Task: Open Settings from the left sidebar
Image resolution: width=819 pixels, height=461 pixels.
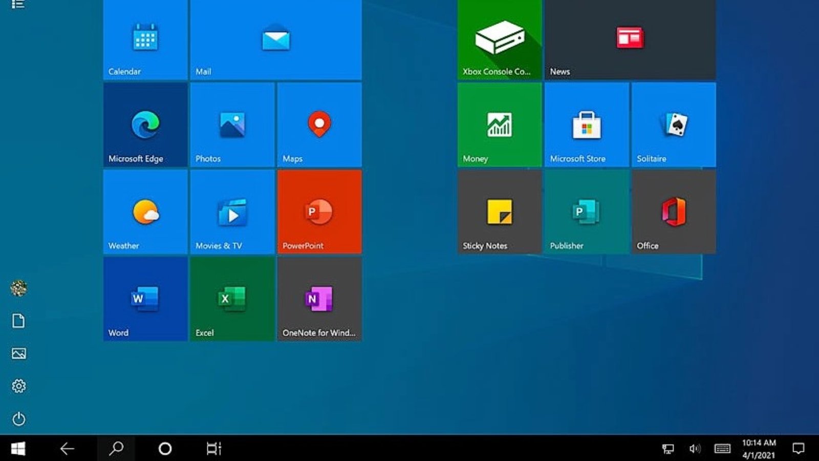Action: 19,387
